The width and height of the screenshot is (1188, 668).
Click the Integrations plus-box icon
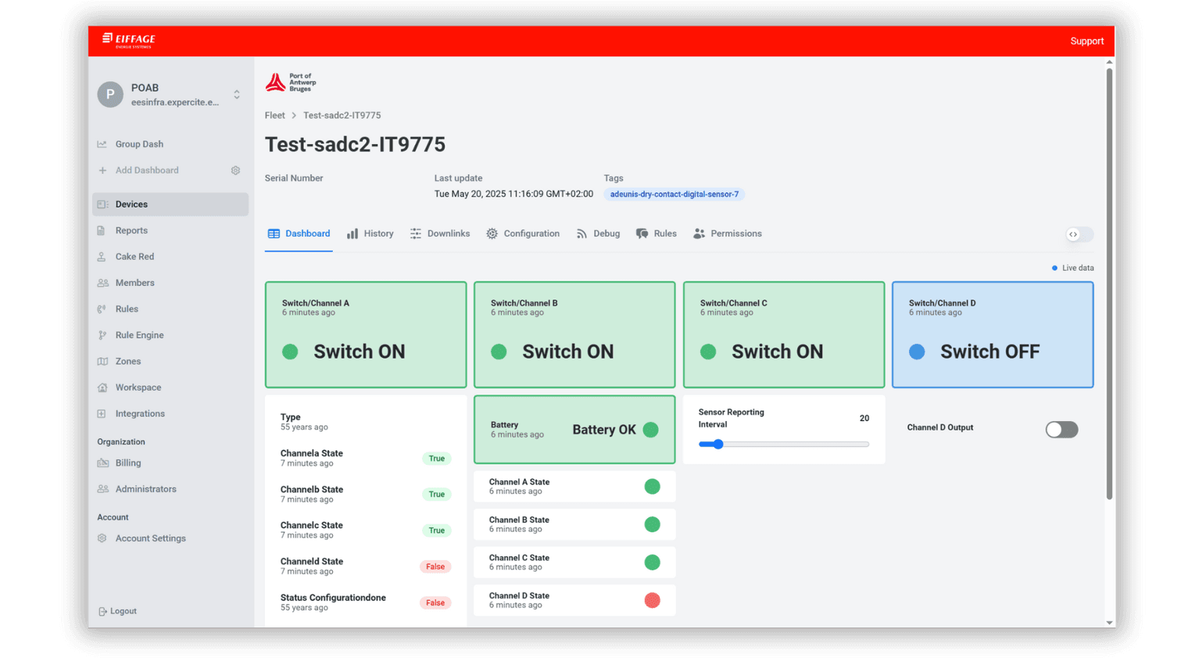(x=102, y=413)
